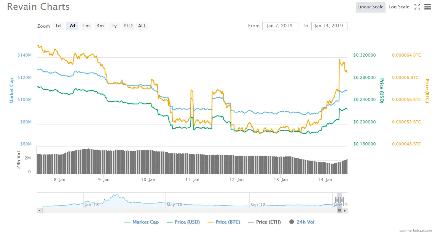
Task: Set zoom to 7d
Action: 72,26
